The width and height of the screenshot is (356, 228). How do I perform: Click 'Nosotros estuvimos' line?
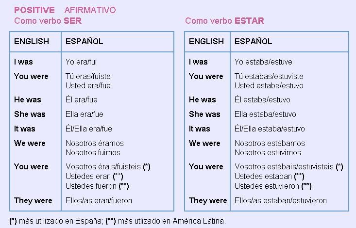(268, 152)
